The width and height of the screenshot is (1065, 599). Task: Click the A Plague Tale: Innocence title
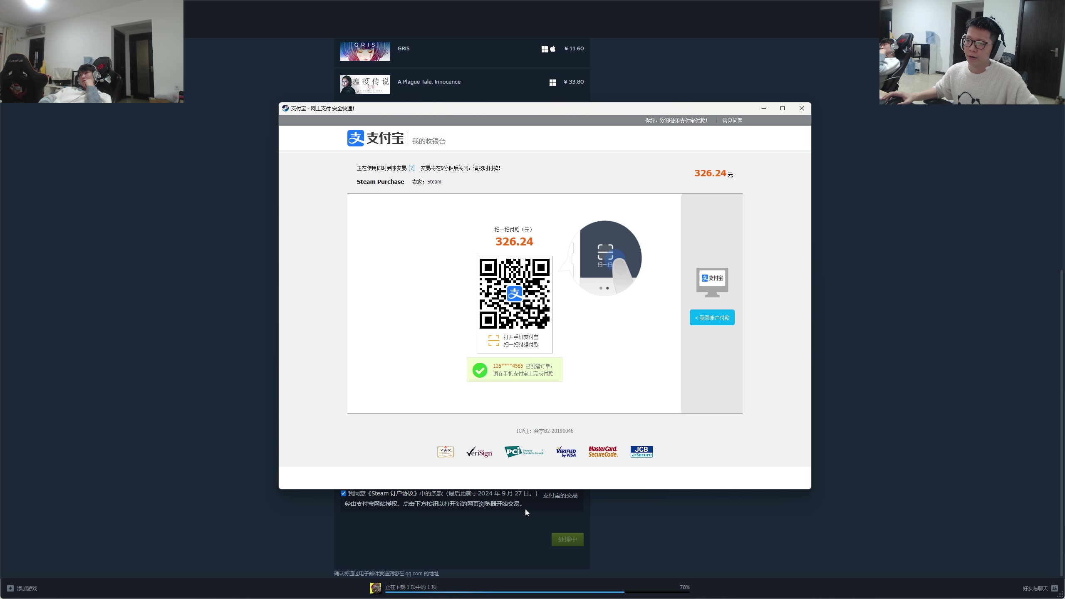(x=429, y=82)
